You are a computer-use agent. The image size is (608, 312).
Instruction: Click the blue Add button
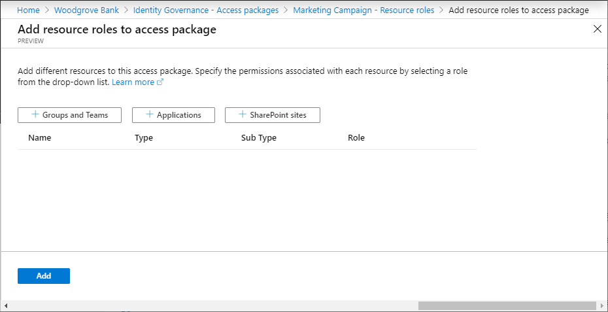44,276
